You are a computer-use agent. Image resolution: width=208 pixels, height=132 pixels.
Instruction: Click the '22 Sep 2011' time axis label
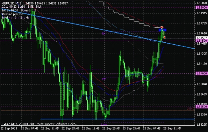[x=9, y=128]
